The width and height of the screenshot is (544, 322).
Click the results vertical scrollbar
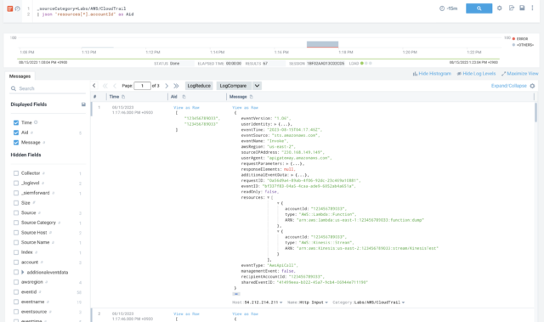(535, 113)
